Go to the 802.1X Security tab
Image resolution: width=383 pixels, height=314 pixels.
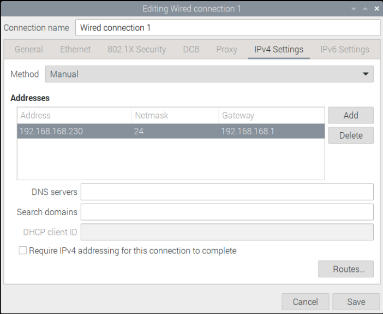136,49
